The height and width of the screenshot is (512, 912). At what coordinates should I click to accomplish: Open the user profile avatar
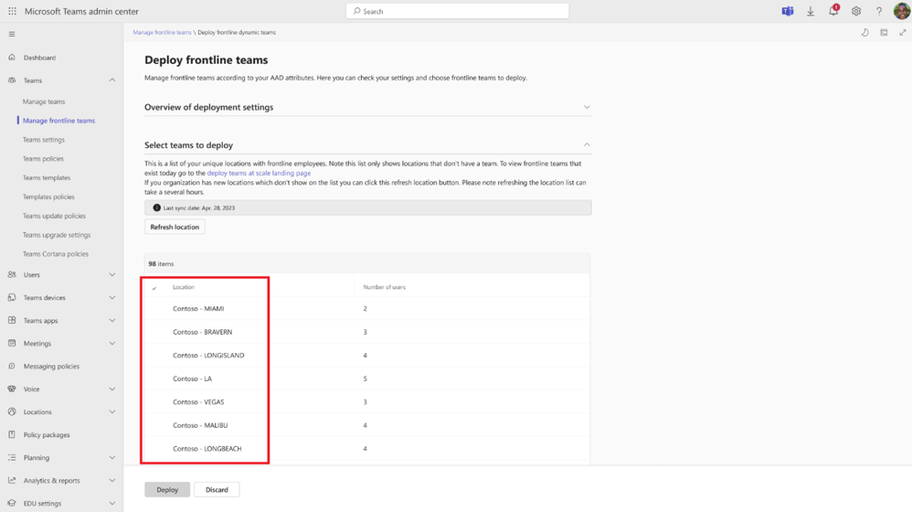[901, 12]
